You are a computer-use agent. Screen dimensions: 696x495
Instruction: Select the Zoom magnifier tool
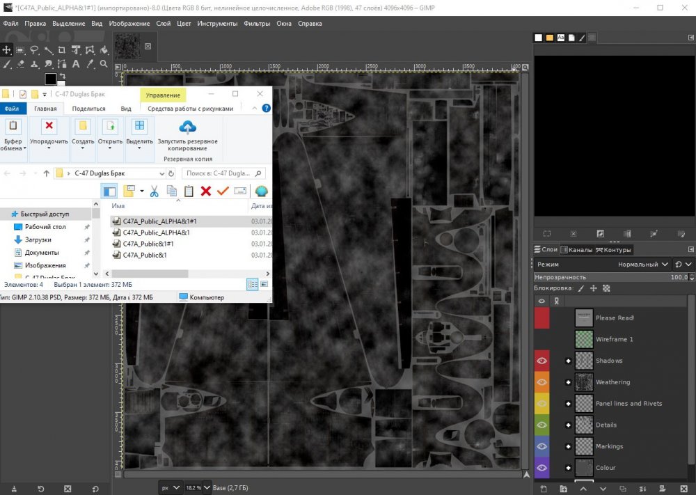[103, 64]
